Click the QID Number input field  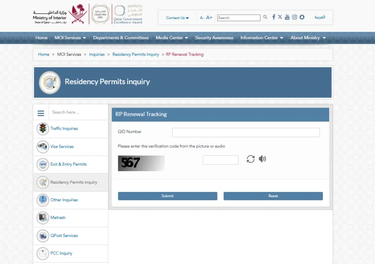246,132
